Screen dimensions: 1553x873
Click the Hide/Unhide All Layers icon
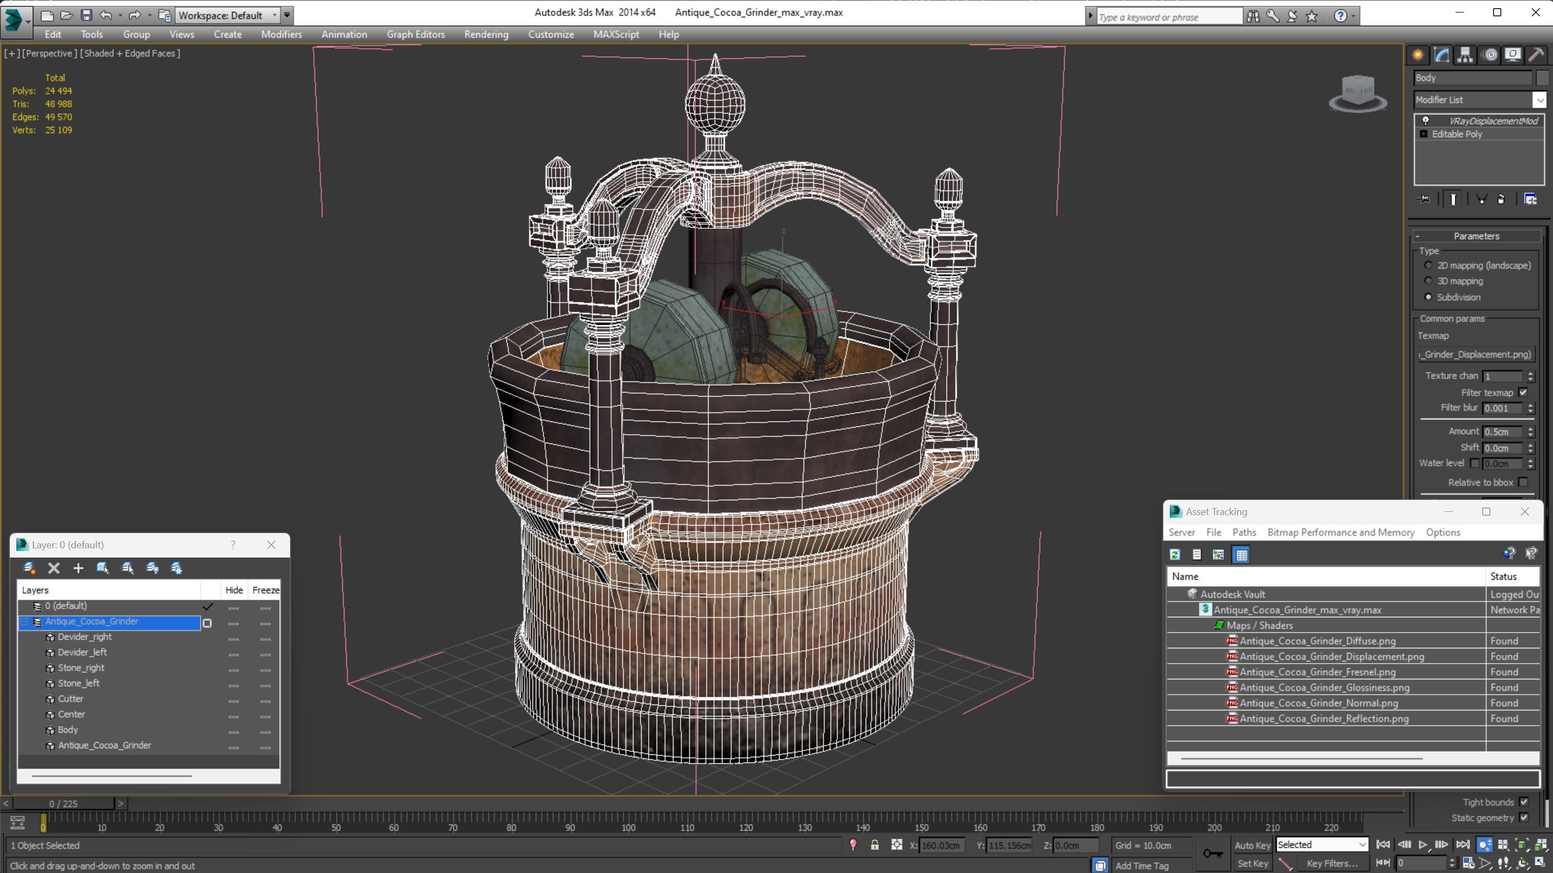(x=152, y=567)
